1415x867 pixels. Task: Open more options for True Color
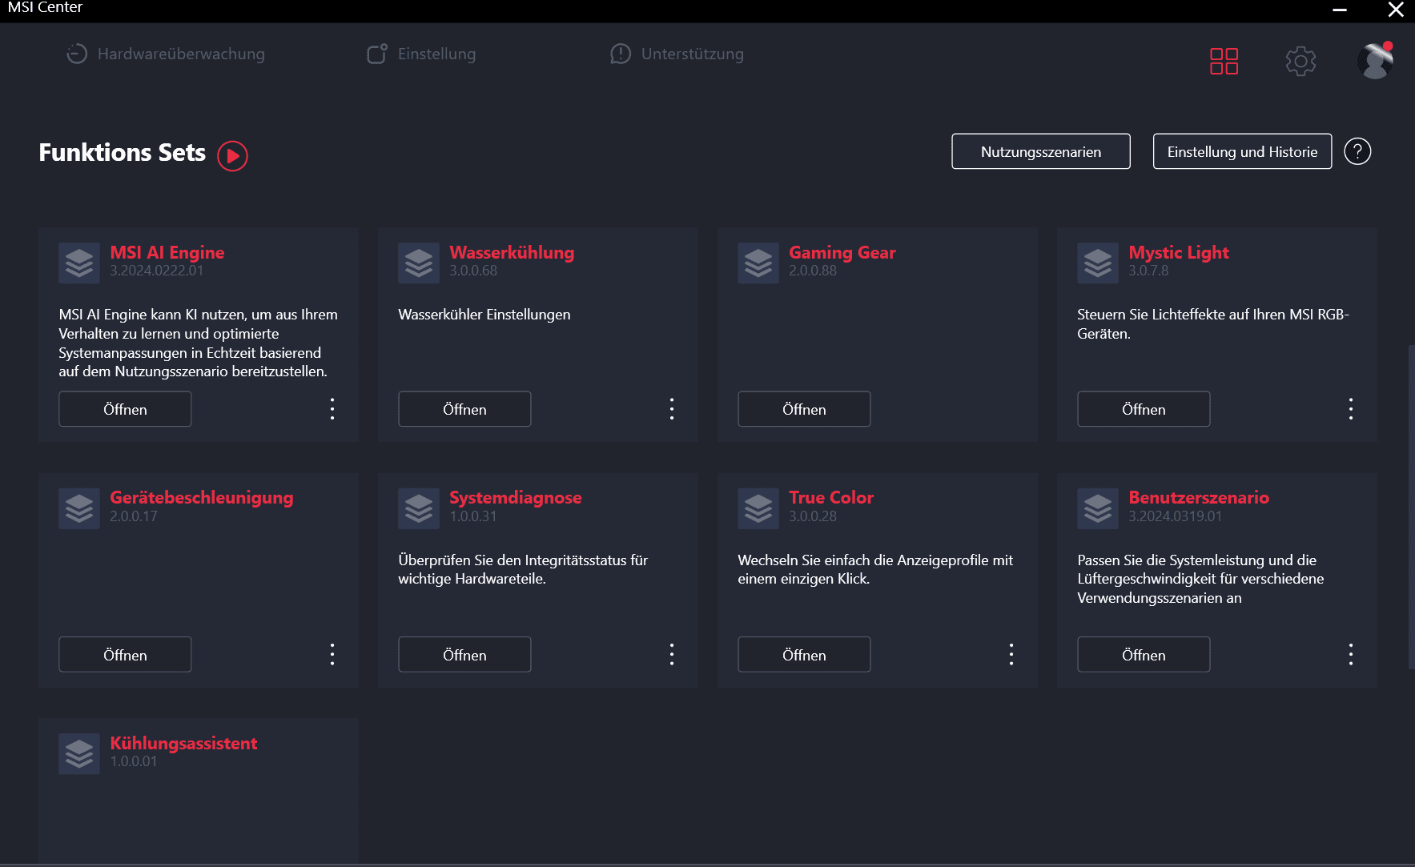pos(1011,655)
